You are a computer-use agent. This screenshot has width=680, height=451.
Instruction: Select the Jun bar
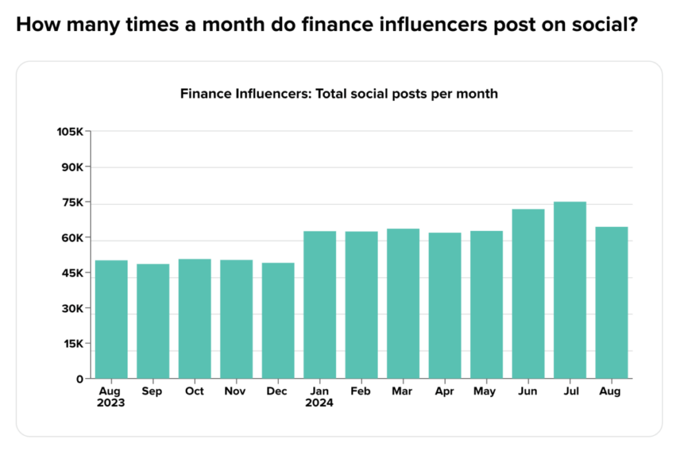(x=528, y=294)
